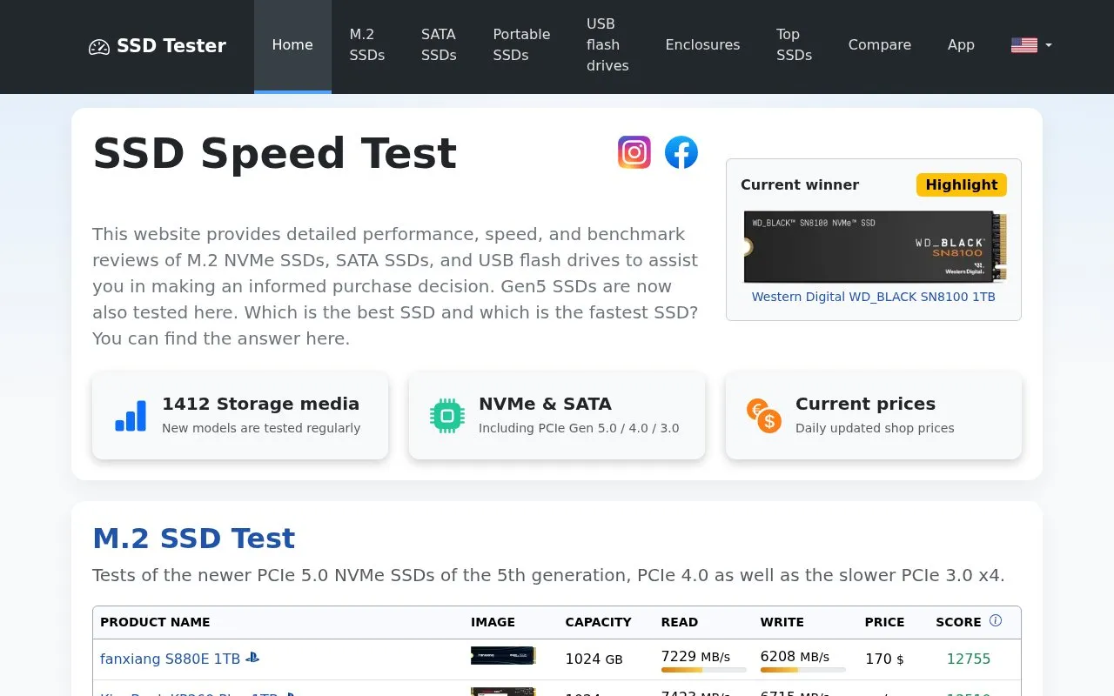Click the 7229 MB/s read speed bar
The width and height of the screenshot is (1114, 696).
[704, 670]
